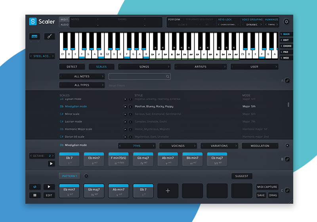317x222 pixels.
Task: Switch to the 2 EDIT tab
Action: [286, 40]
